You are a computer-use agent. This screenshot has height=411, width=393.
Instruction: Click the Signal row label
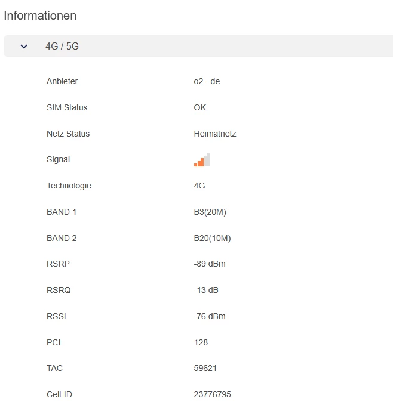(x=58, y=159)
